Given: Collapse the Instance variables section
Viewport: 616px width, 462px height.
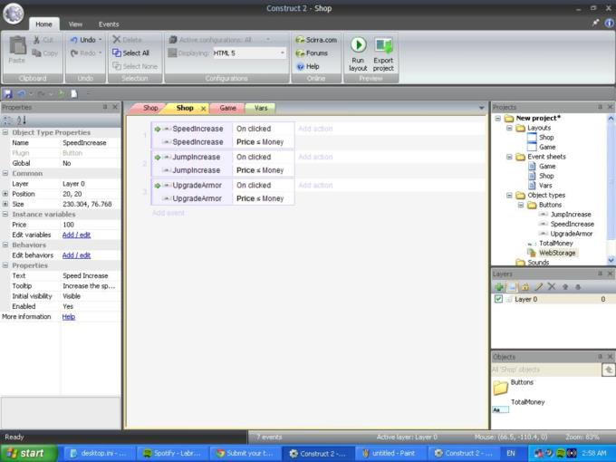Looking at the screenshot, I should pos(5,214).
